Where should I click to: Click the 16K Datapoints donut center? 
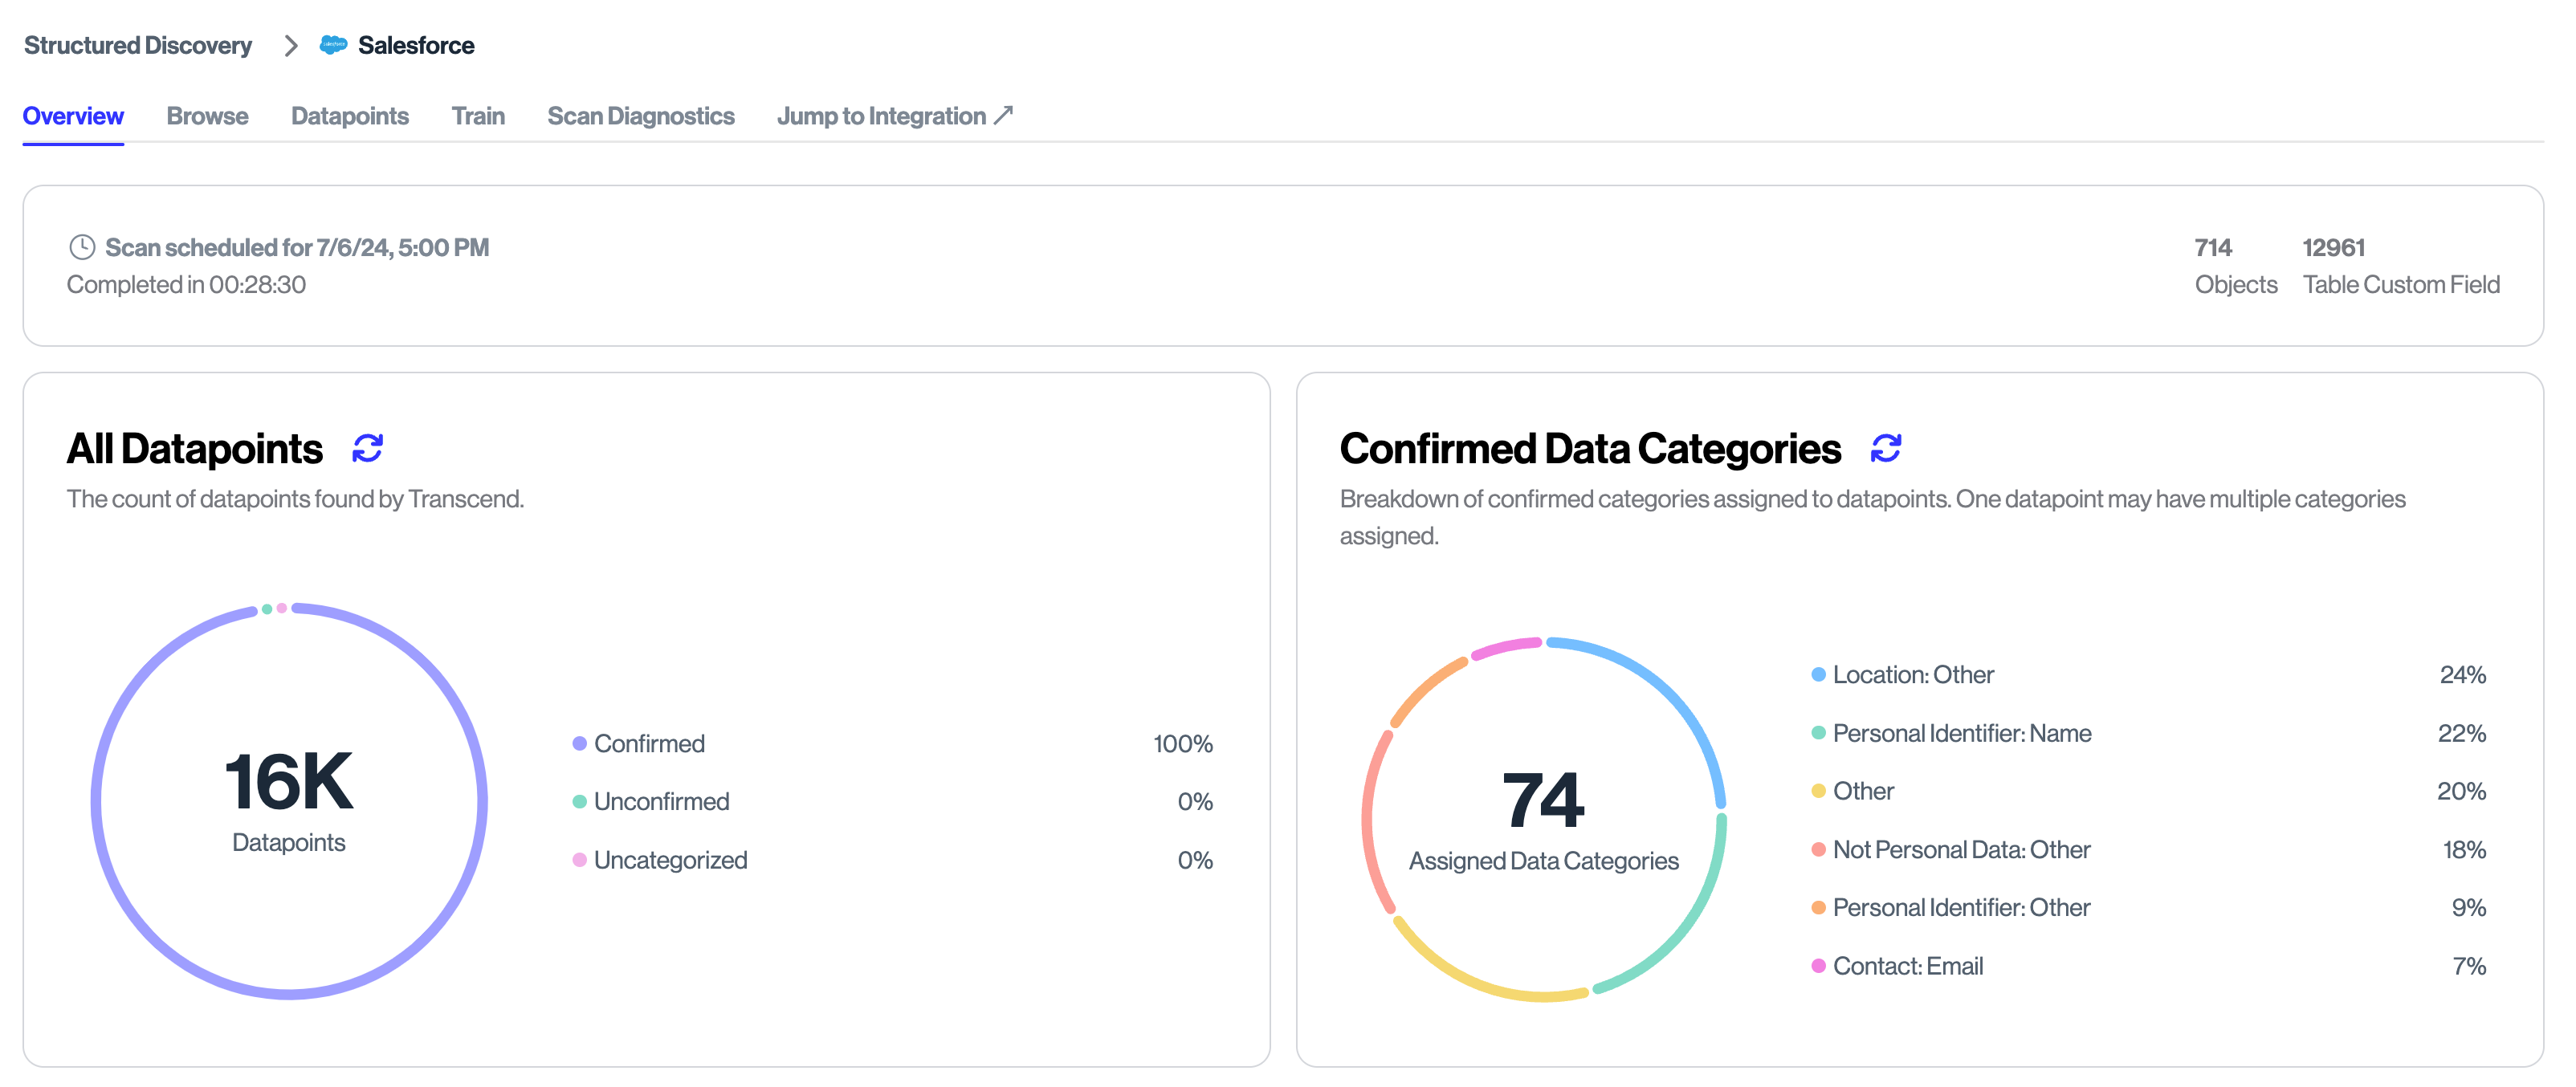(289, 800)
